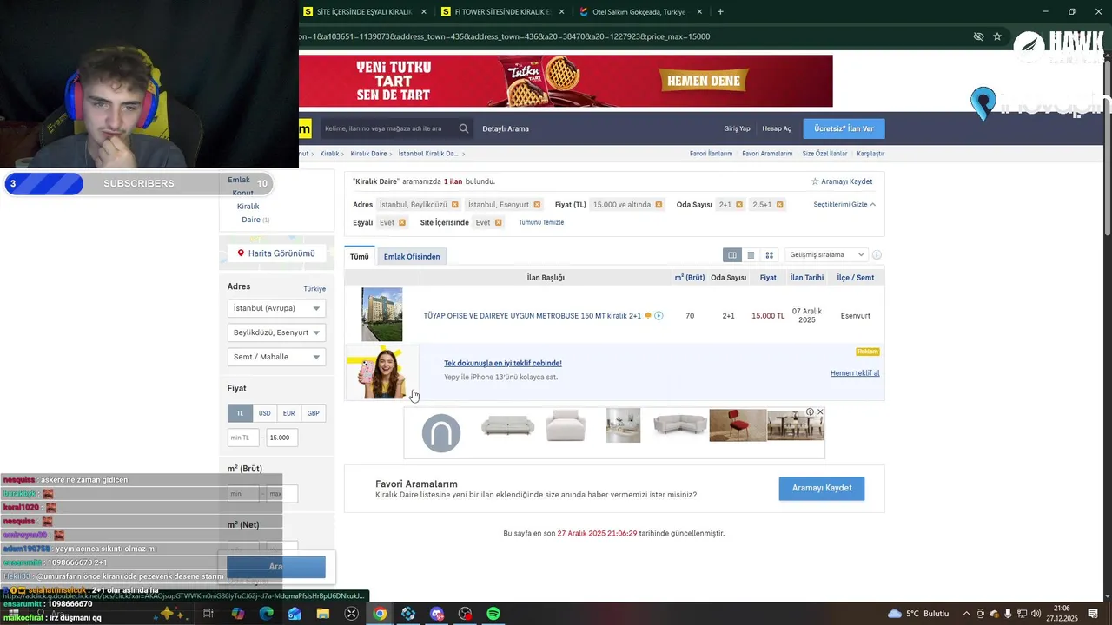The height and width of the screenshot is (625, 1112).
Task: Open Spotify from the taskbar
Action: point(493,614)
